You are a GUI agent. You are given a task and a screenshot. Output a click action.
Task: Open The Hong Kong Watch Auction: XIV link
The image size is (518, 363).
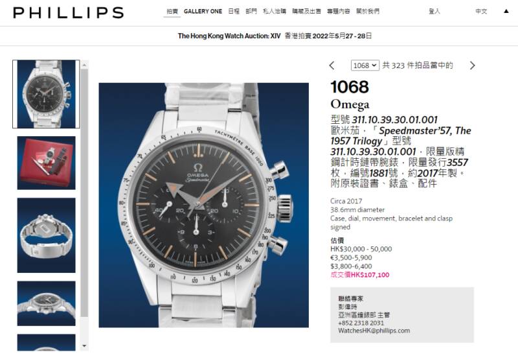229,36
